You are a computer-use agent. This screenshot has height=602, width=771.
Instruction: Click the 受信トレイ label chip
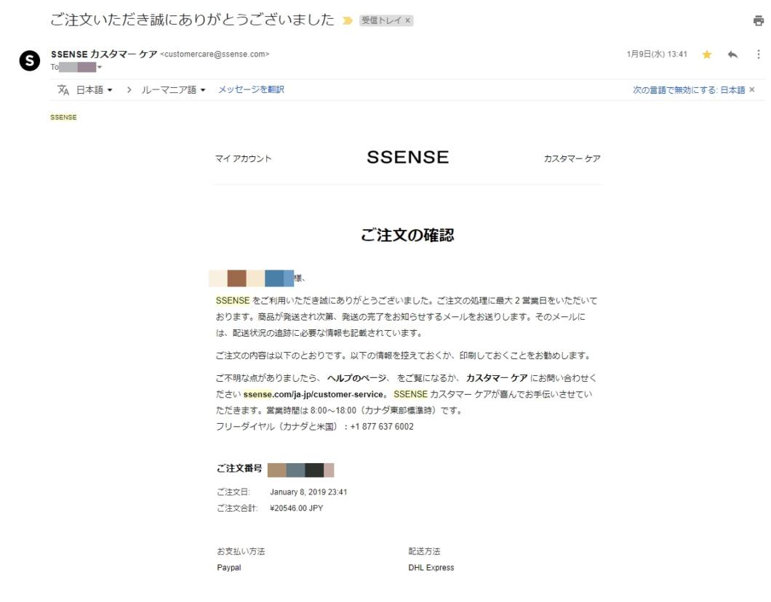pos(382,20)
